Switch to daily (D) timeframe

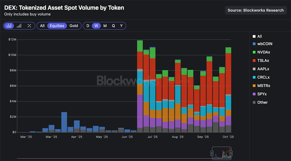[88, 26]
